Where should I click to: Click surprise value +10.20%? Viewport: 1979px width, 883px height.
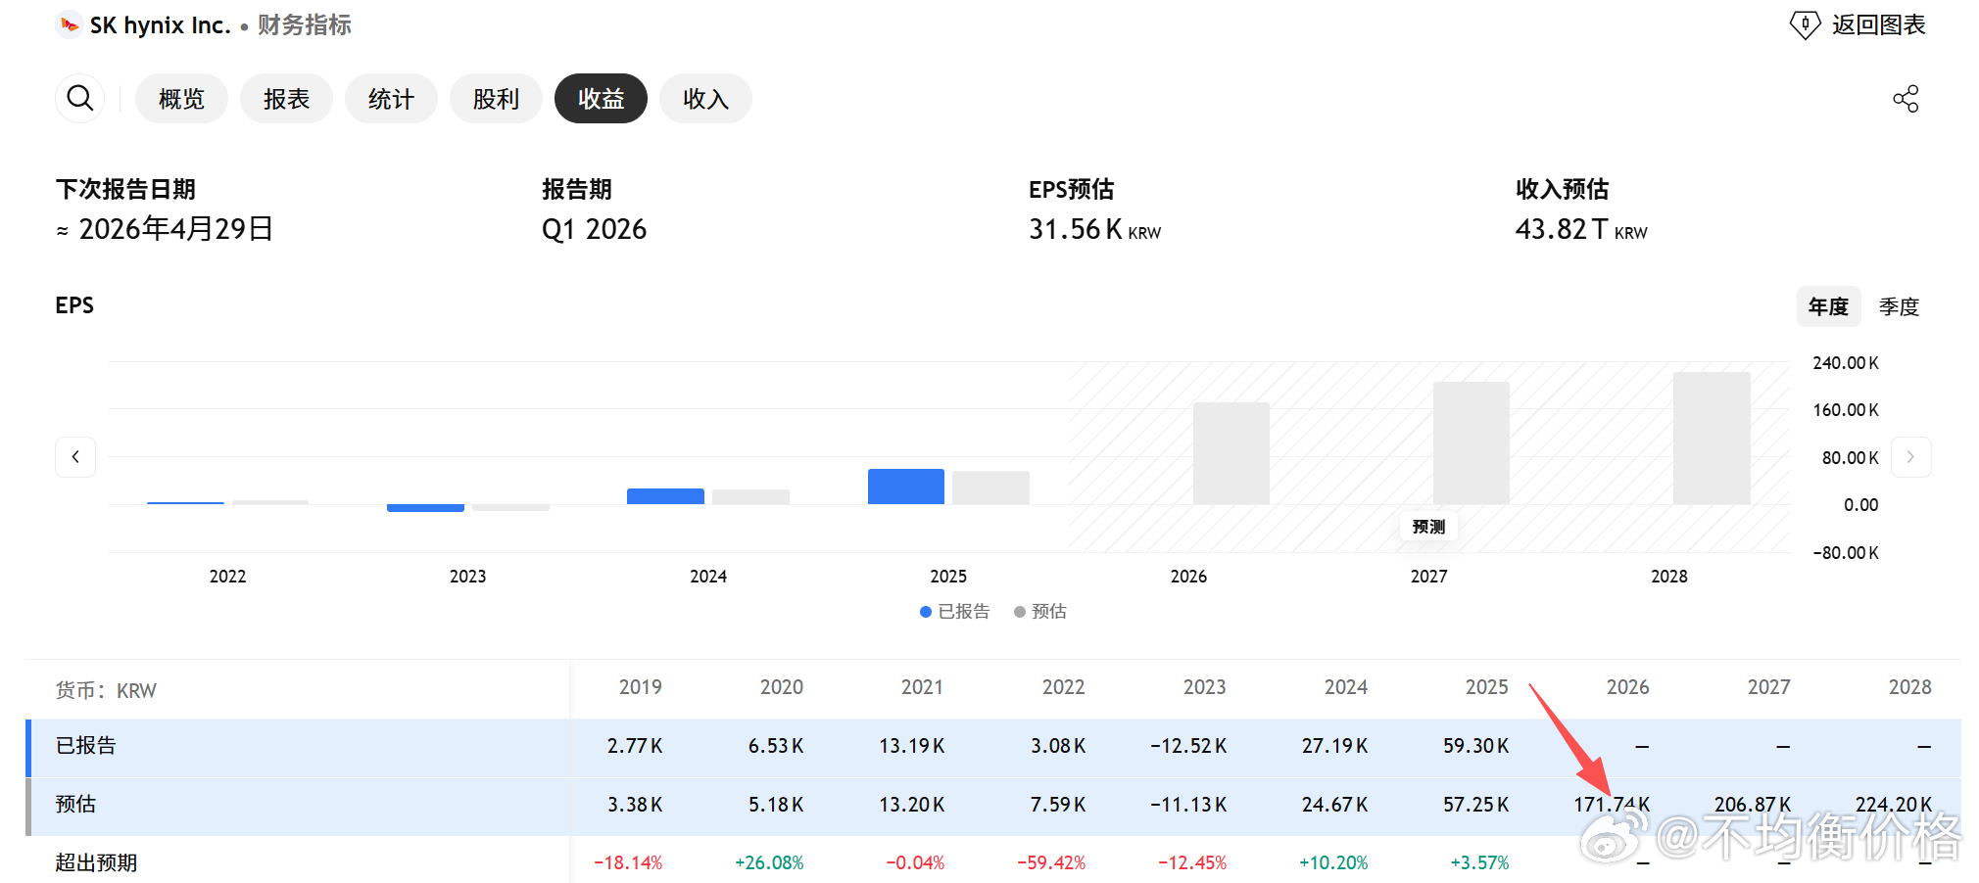click(x=1333, y=862)
